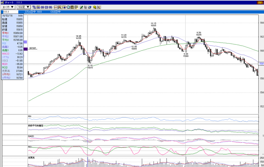Click the 終値 15915 row
The image size is (264, 167).
pyautogui.click(x=12, y=30)
